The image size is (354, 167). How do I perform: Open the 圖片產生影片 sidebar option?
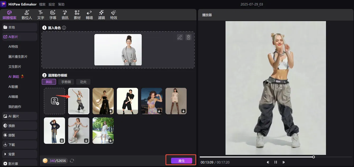coord(18,57)
